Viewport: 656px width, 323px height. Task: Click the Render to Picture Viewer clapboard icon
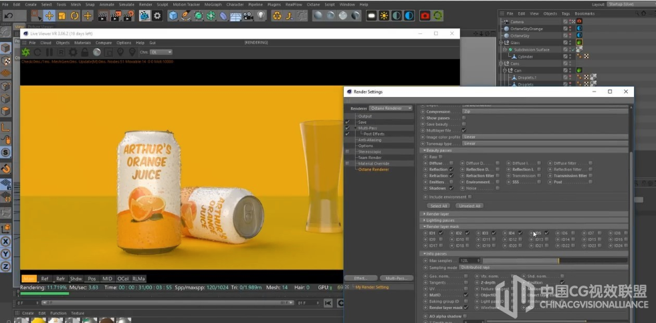coord(115,16)
